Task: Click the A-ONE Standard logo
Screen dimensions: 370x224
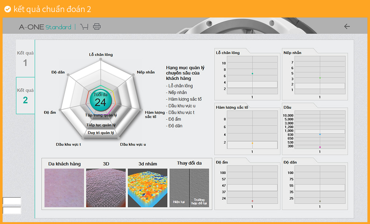Action: point(45,27)
